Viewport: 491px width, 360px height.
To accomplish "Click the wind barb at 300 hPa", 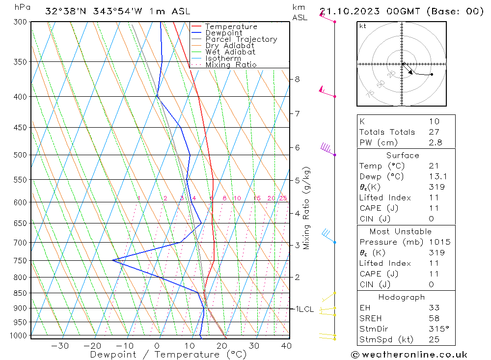I will coord(327,17).
